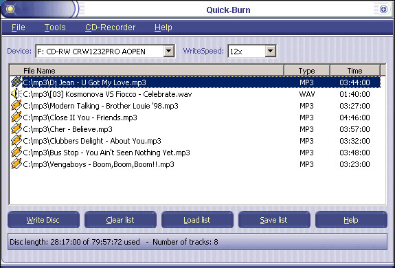The image size is (395, 268).
Task: Click the Save list button
Action: pyautogui.click(x=274, y=220)
